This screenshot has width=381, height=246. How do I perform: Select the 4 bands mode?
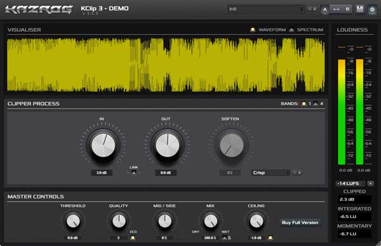click(x=316, y=104)
